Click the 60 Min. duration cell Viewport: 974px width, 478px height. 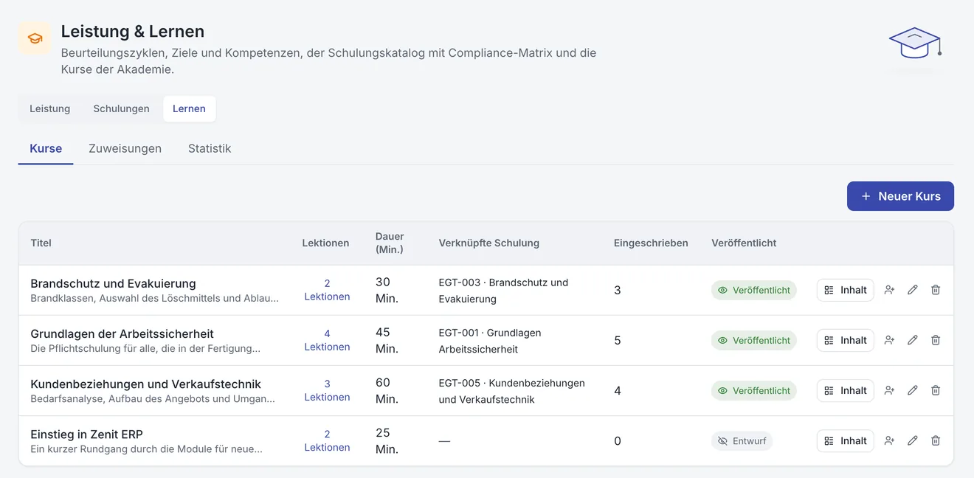point(387,390)
